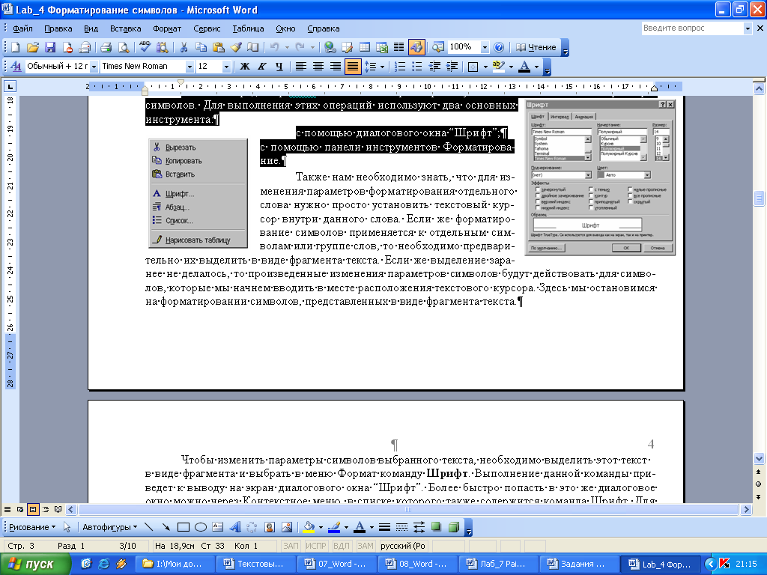
Task: Select the Arrow drawing tool
Action: click(x=166, y=527)
